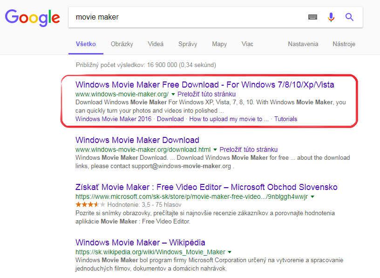Open the Správy tab

tap(188, 44)
